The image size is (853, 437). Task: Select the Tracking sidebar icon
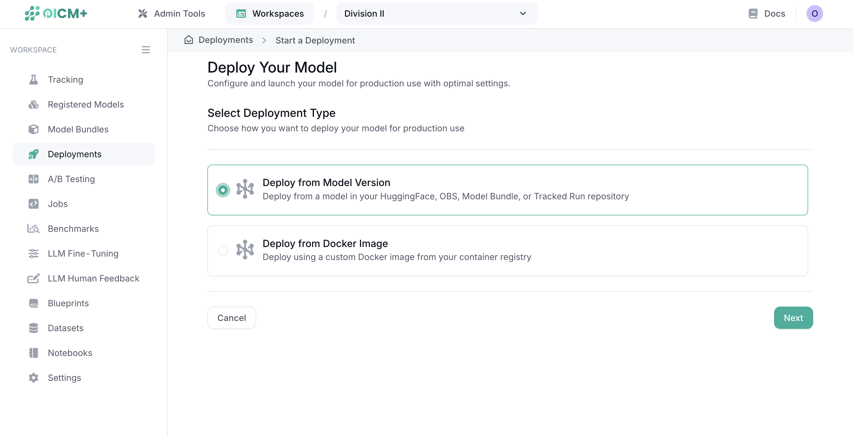[x=33, y=80]
